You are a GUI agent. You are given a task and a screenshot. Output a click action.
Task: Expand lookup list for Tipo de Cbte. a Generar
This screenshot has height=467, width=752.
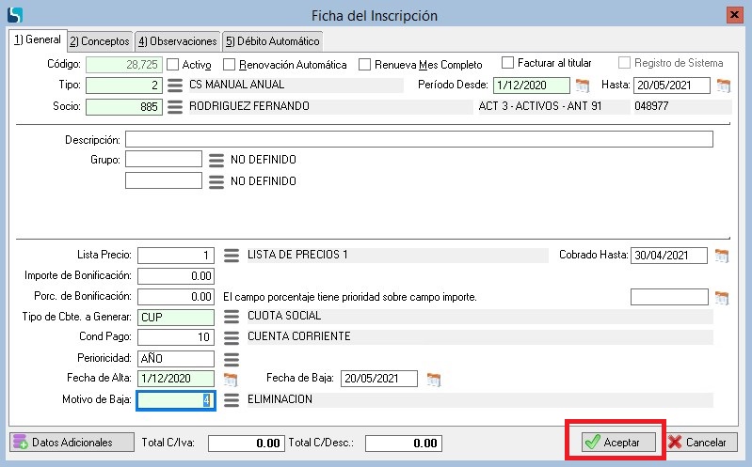(232, 317)
